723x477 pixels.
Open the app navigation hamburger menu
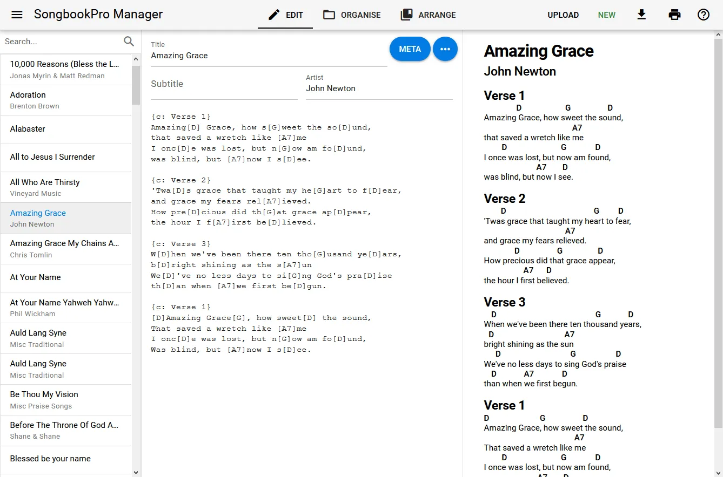pyautogui.click(x=16, y=15)
